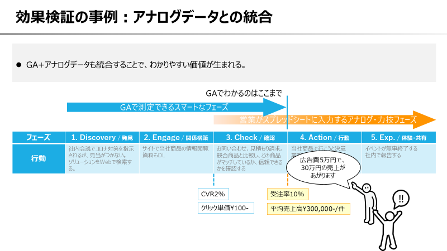The image size is (447, 251).
Task: Click the bullet point before GA+アナログデータ
Action: pyautogui.click(x=18, y=65)
